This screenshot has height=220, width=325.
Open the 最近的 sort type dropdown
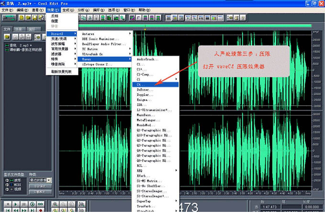pos(49,180)
